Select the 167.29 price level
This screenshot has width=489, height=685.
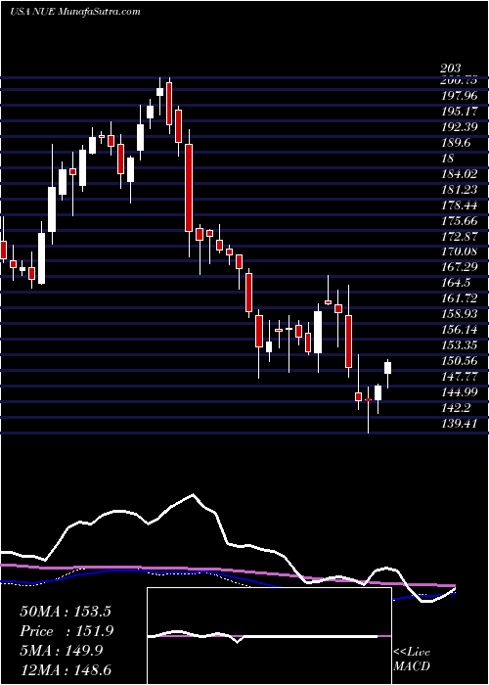click(x=459, y=267)
